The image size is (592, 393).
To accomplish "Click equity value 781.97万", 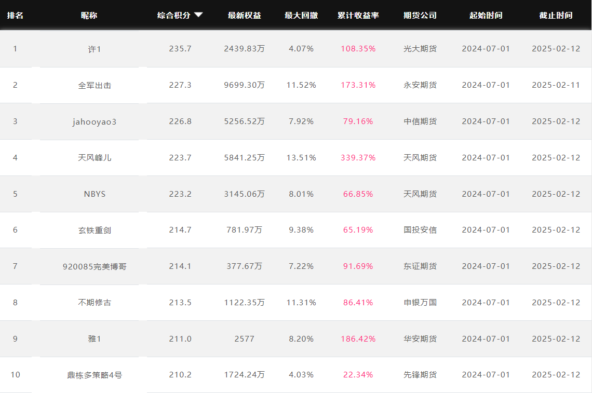I will [x=244, y=230].
